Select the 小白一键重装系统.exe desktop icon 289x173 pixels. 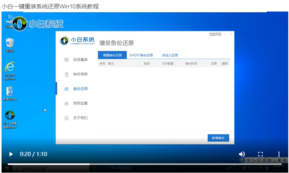point(10,120)
